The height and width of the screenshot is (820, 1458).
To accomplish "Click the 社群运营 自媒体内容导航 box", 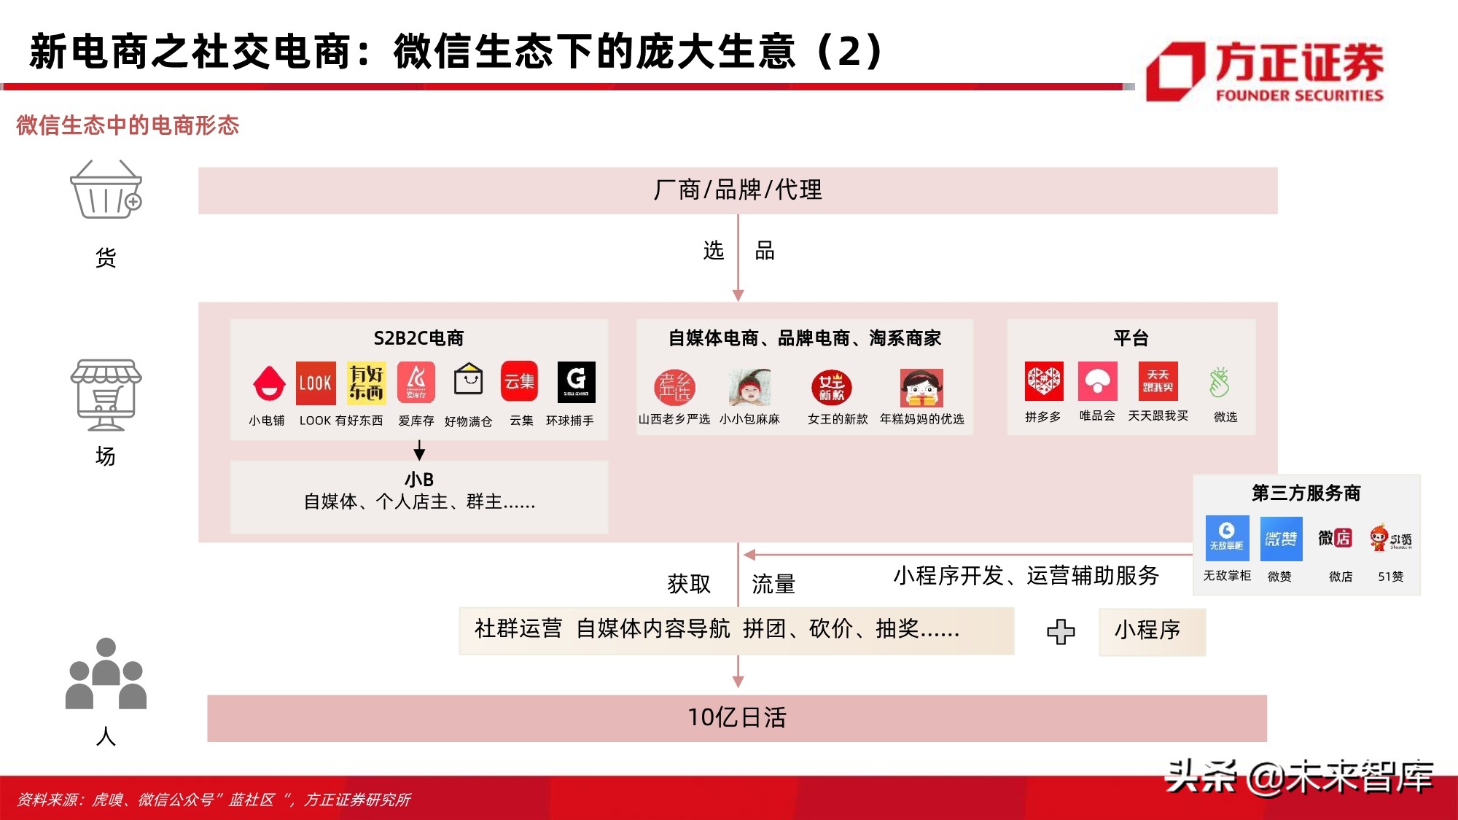I will tap(736, 630).
